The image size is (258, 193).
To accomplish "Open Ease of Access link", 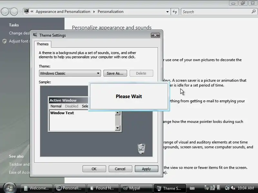I will tap(19, 172).
